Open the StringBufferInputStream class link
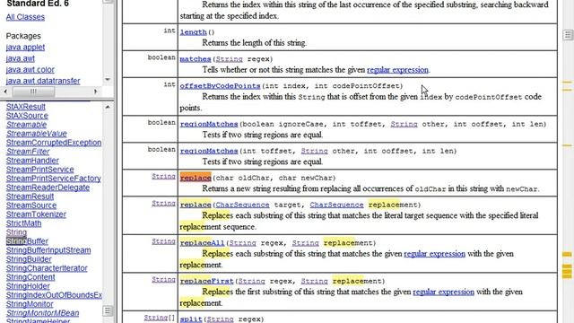The image size is (574, 323). coord(48,250)
